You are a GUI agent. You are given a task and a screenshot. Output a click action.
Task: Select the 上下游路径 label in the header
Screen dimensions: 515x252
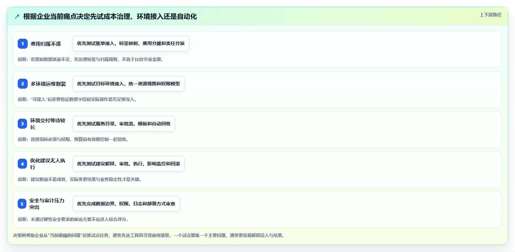(x=490, y=15)
